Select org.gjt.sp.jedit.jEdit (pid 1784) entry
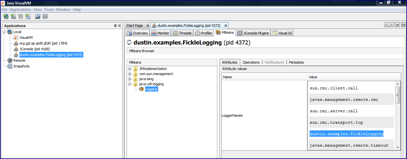The width and height of the screenshot is (407, 159). tap(43, 43)
